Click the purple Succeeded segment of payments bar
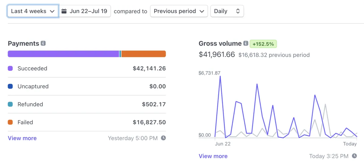This screenshot has width=364, height=164. [63, 54]
